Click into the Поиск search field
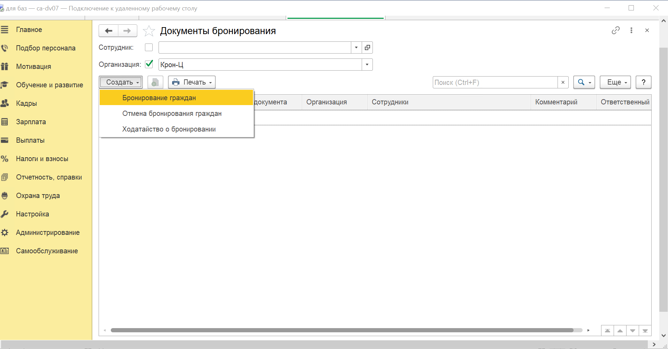 (495, 82)
